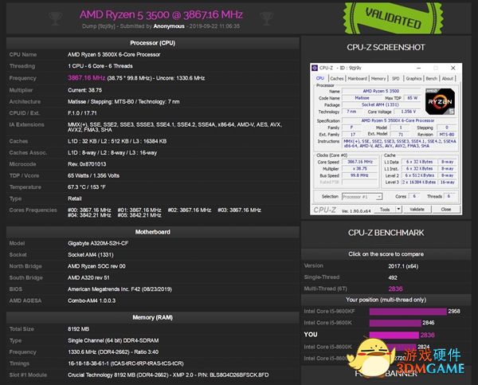Click the Type value Retail
Image resolution: width=478 pixels, height=385 pixels.
pos(75,199)
